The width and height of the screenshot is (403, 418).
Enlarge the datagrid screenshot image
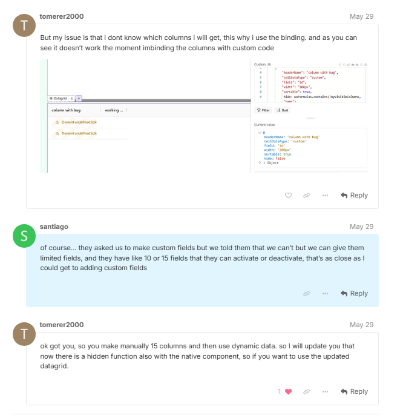(204, 116)
